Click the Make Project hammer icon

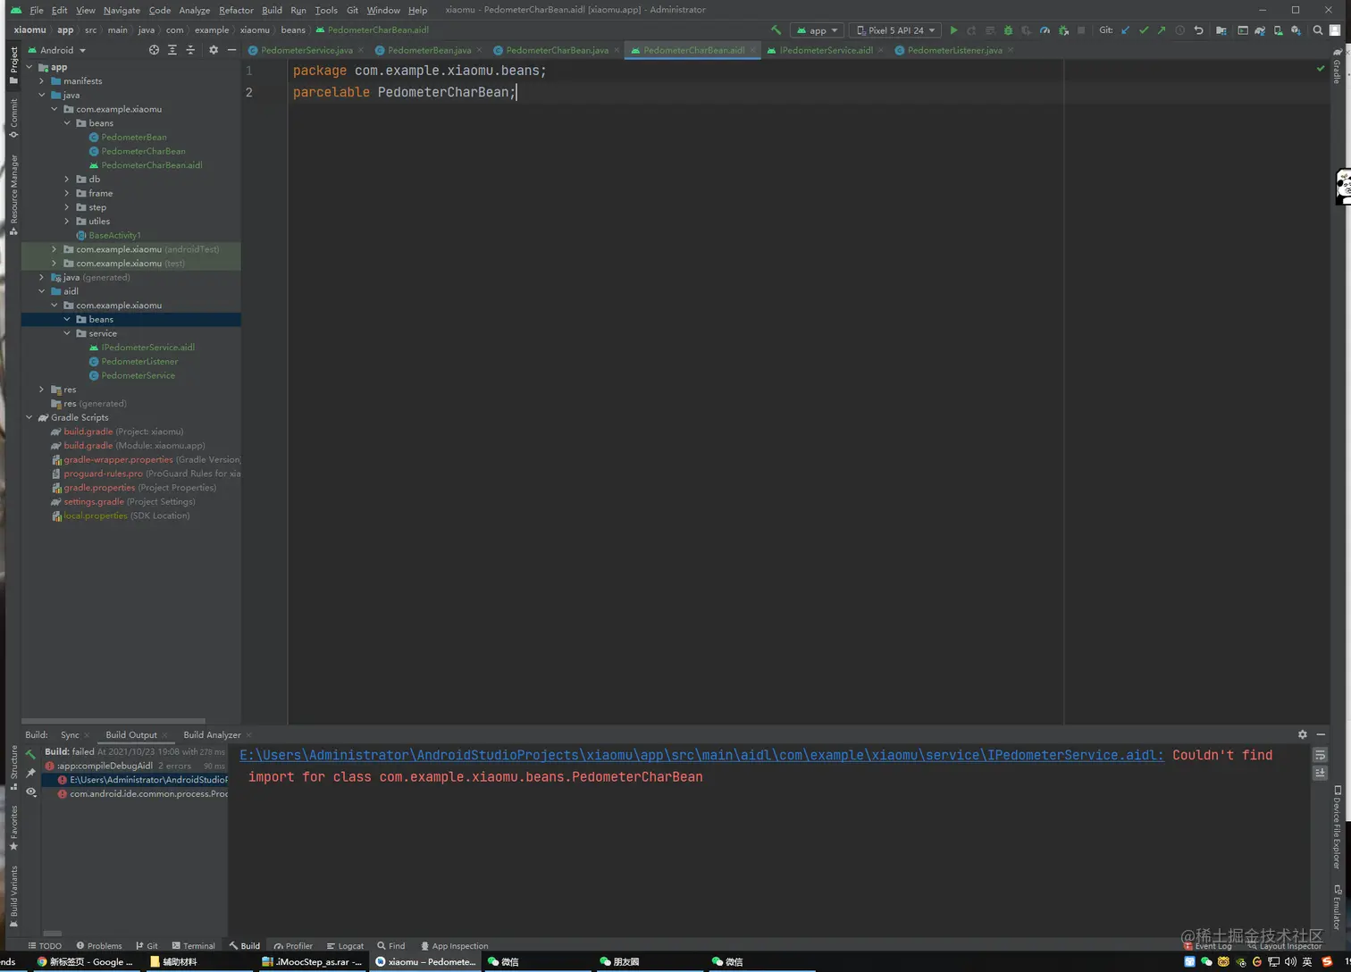point(776,30)
